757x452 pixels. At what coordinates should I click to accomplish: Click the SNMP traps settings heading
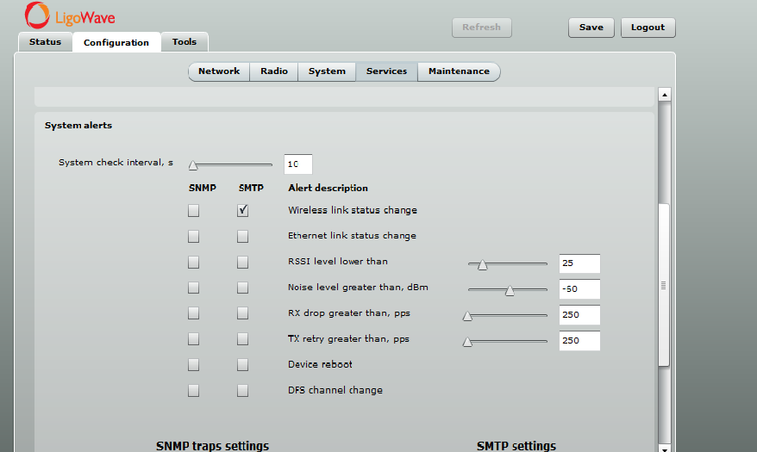point(212,446)
